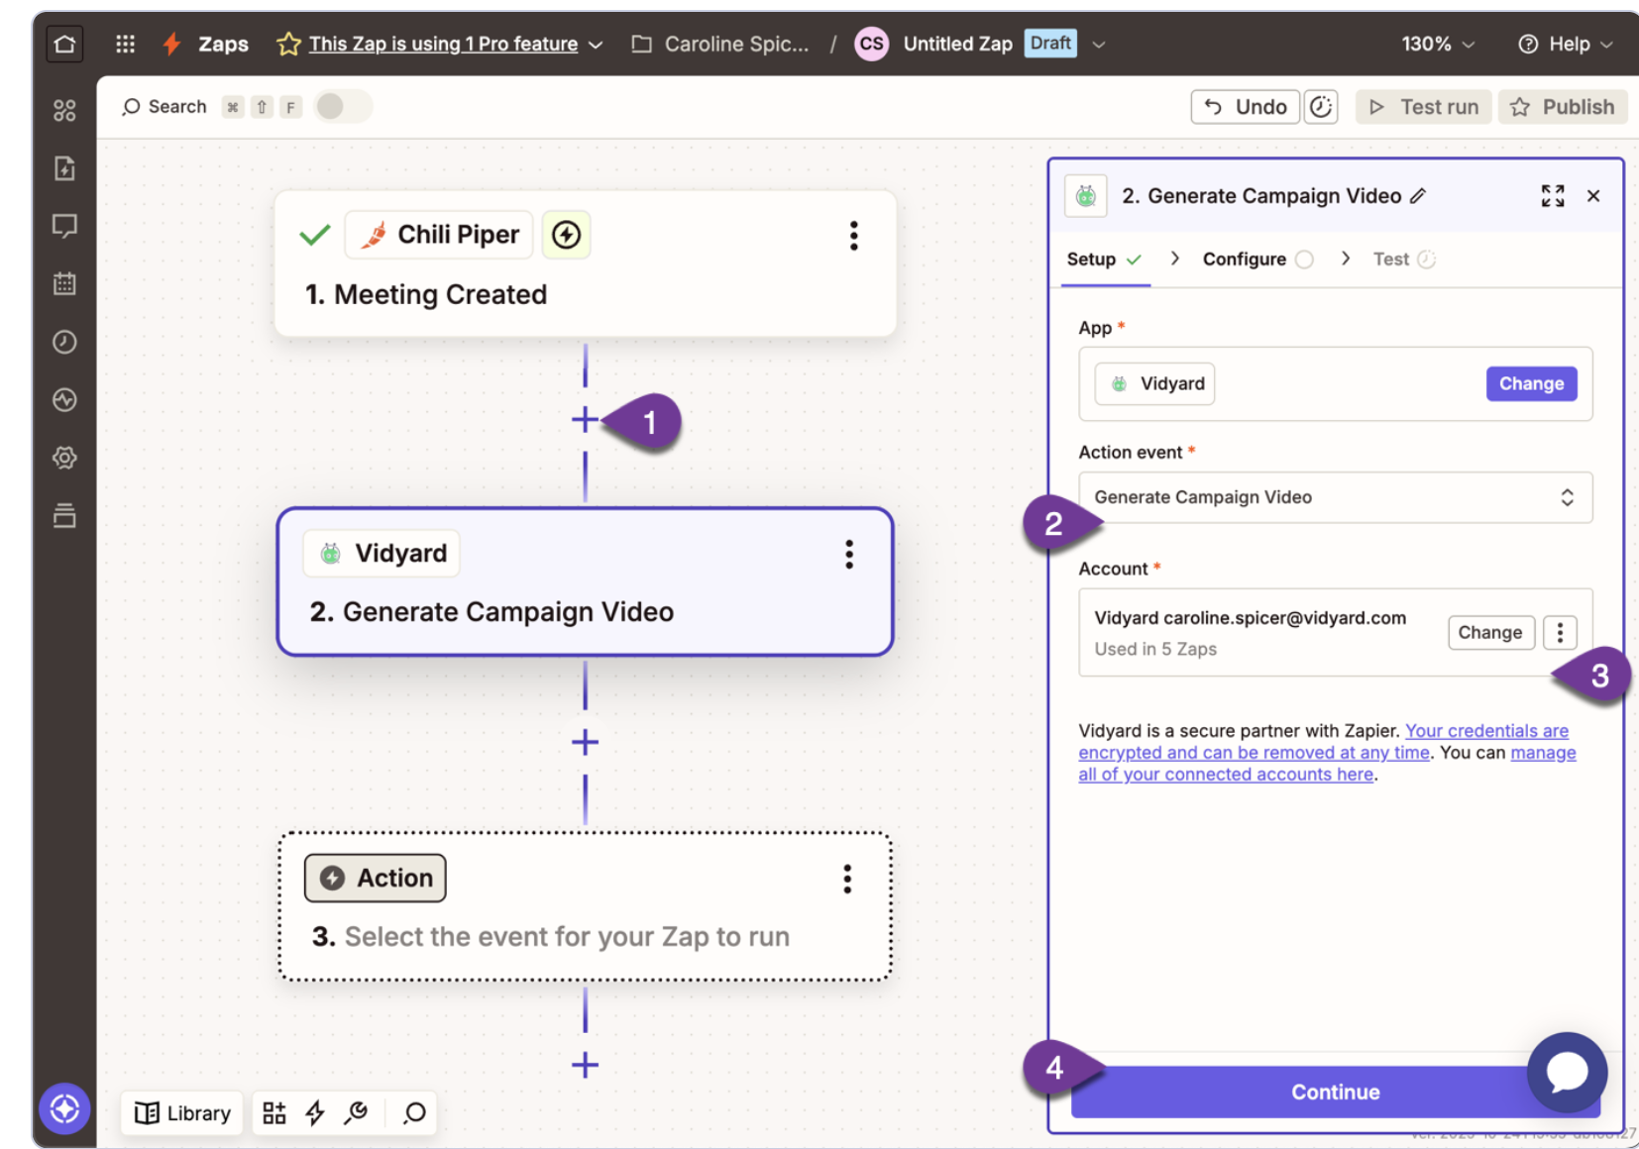Open the Zap file icon in sidebar
The height and width of the screenshot is (1149, 1639).
(64, 168)
